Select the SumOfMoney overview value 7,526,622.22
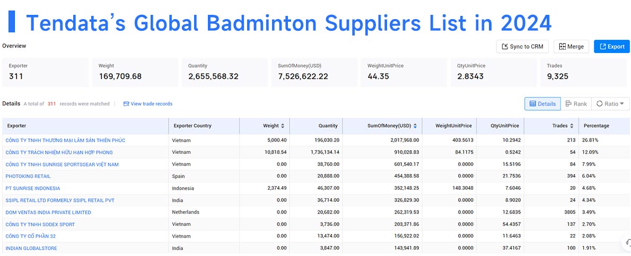The height and width of the screenshot is (256, 631). 303,76
